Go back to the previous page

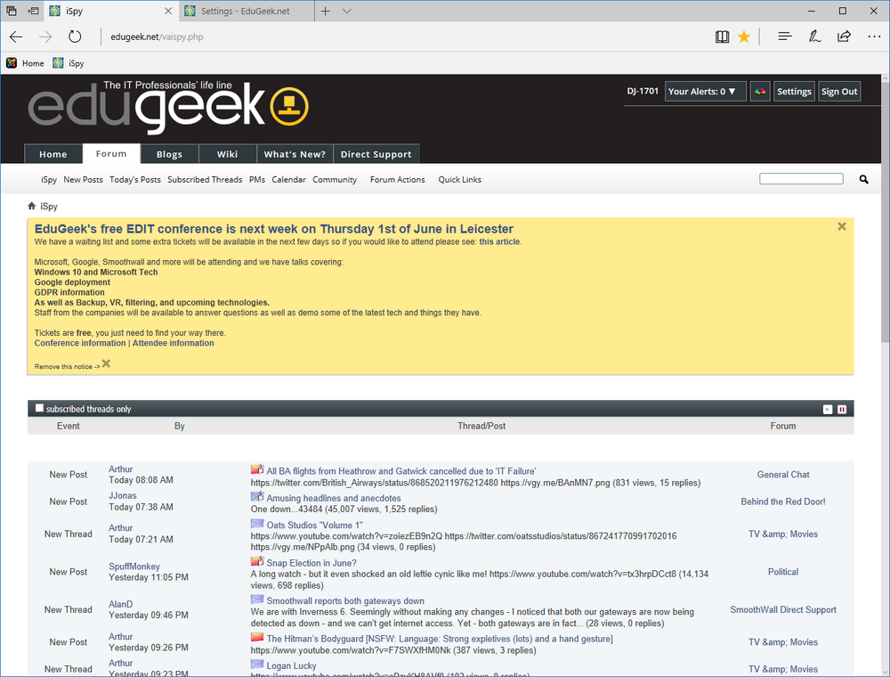pos(16,37)
